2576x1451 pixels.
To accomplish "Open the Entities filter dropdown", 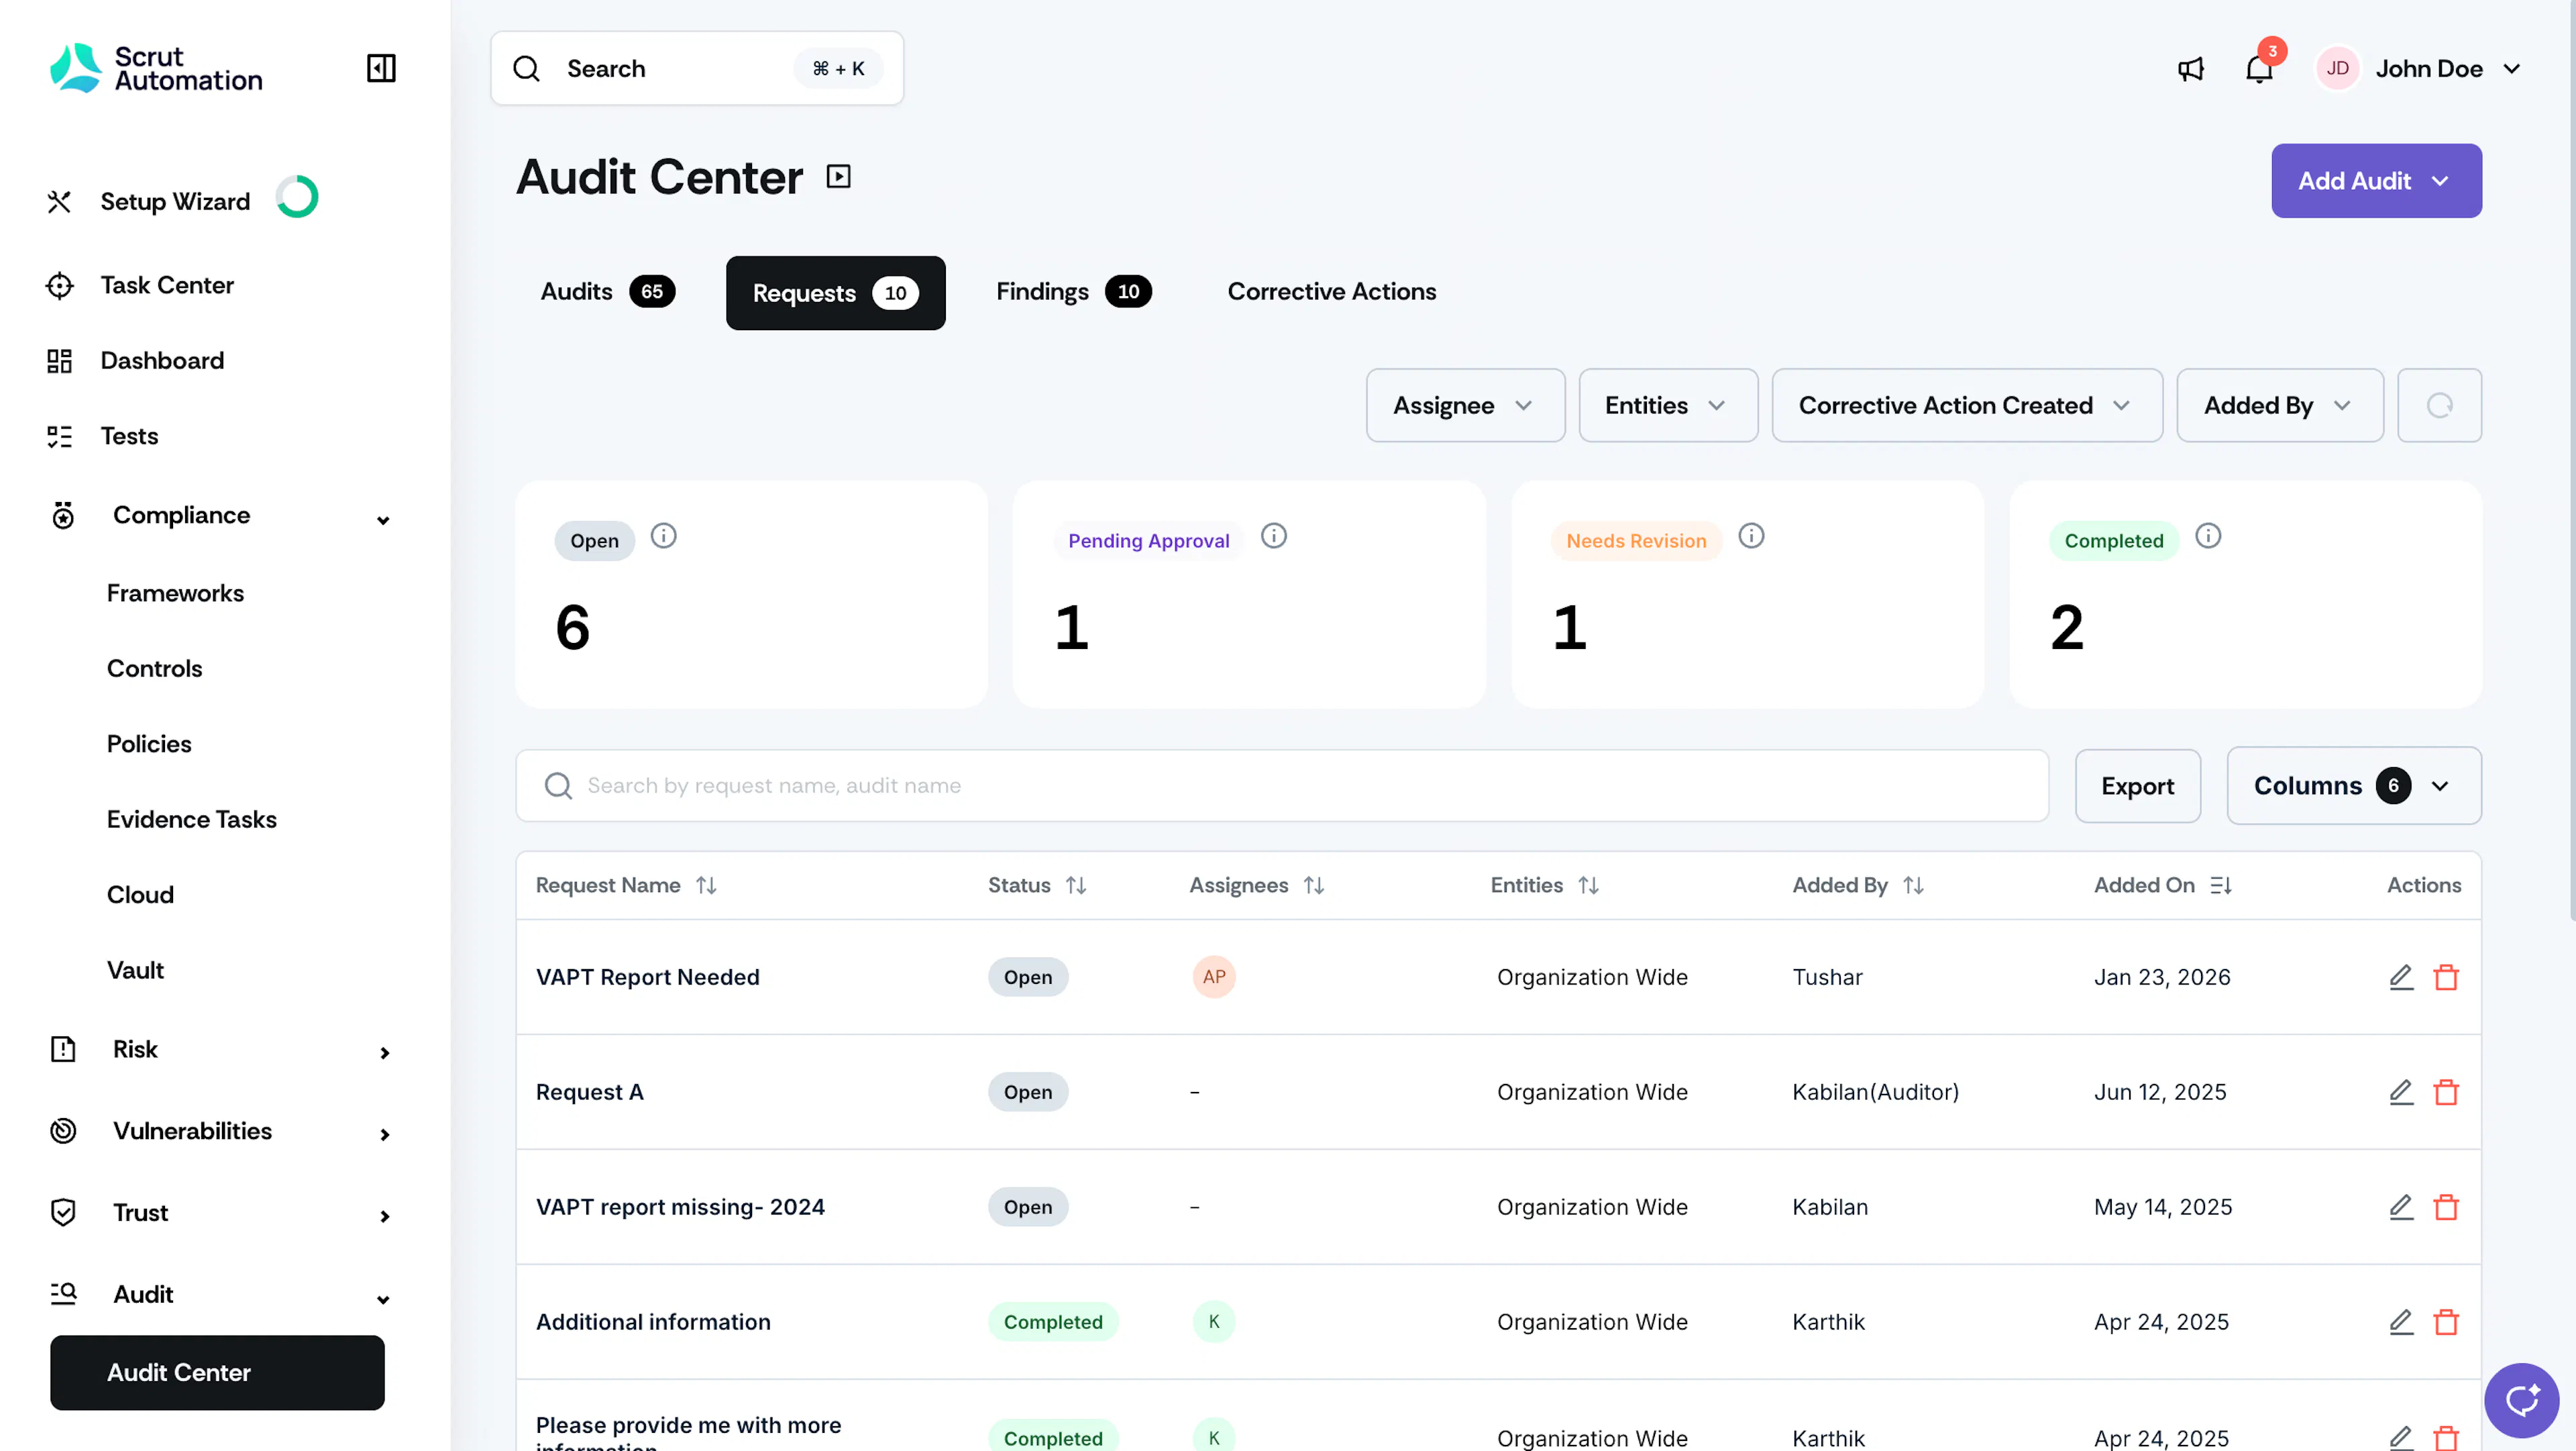I will [x=1668, y=405].
